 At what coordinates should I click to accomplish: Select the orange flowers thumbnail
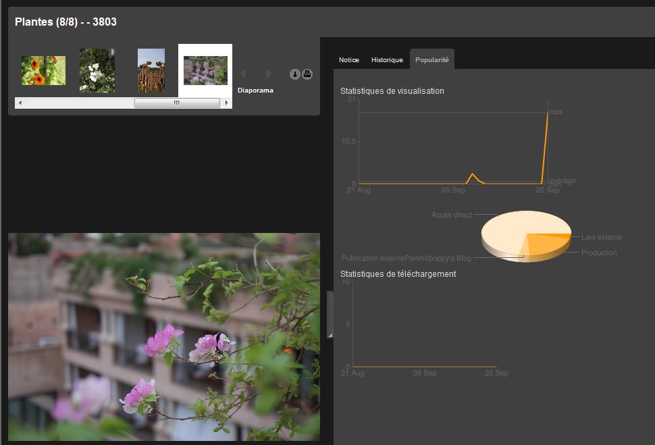pos(43,70)
